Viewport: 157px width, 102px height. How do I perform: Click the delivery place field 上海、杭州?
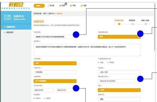pos(119,72)
